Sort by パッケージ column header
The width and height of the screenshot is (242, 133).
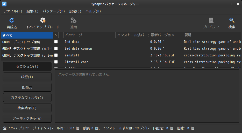tap(89, 35)
